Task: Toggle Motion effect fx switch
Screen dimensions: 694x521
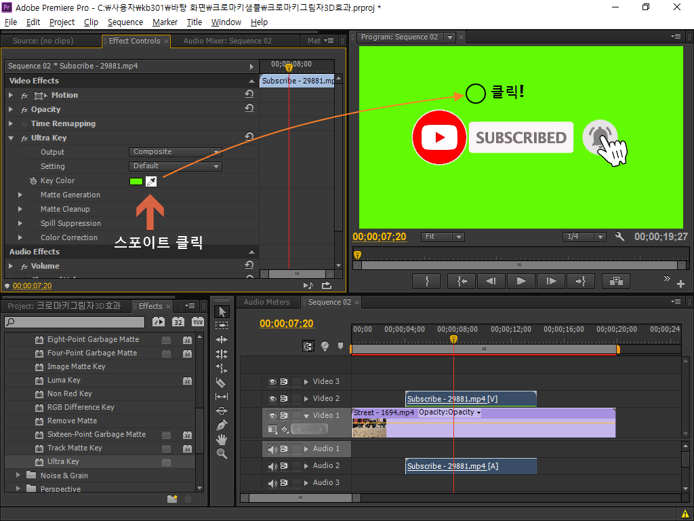Action: [24, 95]
